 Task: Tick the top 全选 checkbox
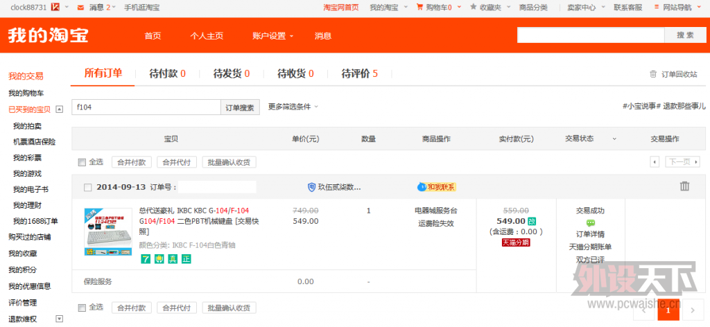(x=82, y=162)
